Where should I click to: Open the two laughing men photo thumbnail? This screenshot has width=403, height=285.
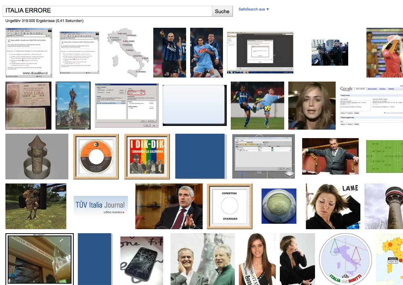pyautogui.click(x=203, y=259)
